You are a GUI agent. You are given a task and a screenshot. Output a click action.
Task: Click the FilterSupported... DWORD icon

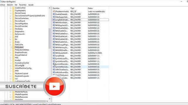(x=54, y=17)
